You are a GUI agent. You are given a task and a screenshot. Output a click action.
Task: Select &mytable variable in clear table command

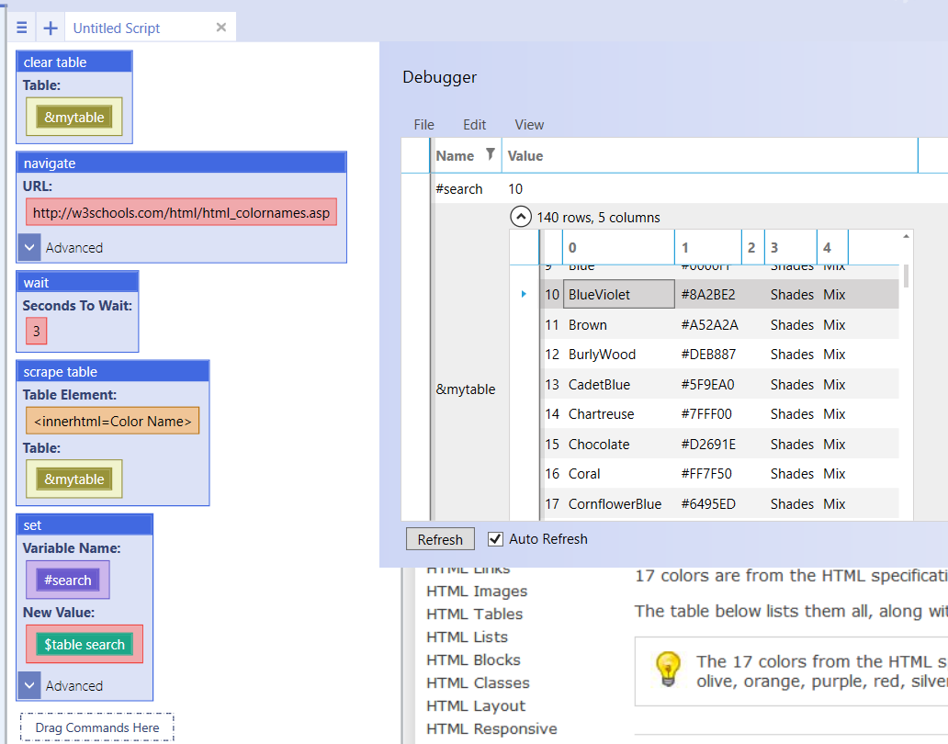74,117
